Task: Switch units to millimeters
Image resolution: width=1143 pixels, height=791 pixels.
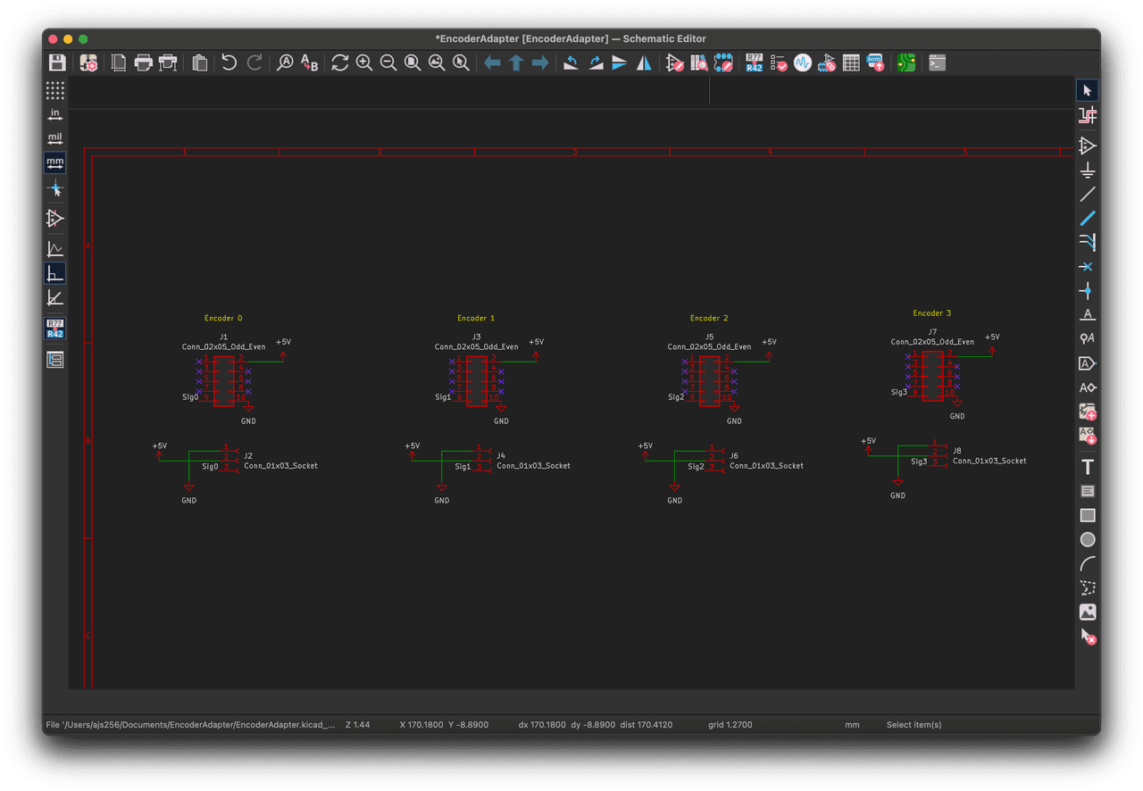Action: pyautogui.click(x=55, y=162)
